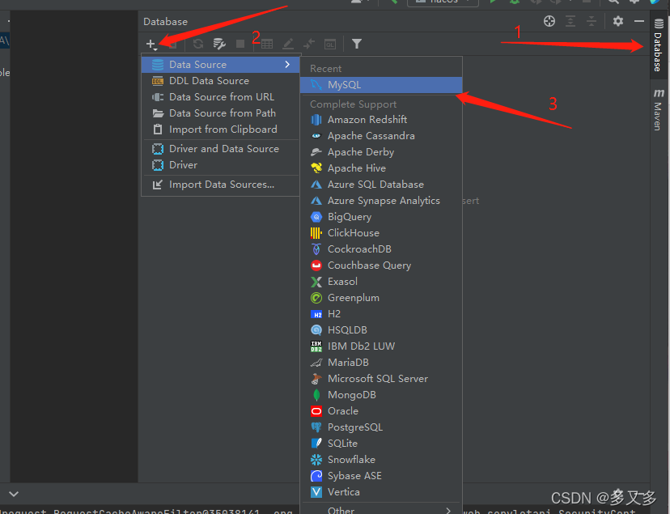This screenshot has height=514, width=670.
Task: Select the Driver menu entry
Action: (220, 165)
